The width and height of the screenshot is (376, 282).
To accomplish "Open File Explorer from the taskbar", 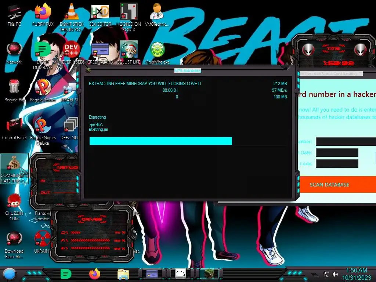I will click(123, 274).
